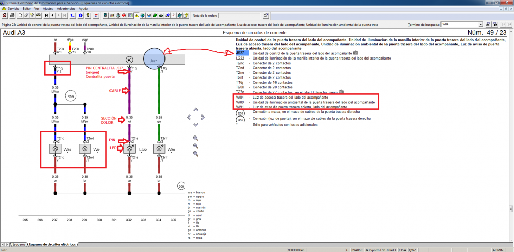The height and width of the screenshot is (252, 514).
Task: Click the second binoculars search icon
Action: (x=495, y=24)
